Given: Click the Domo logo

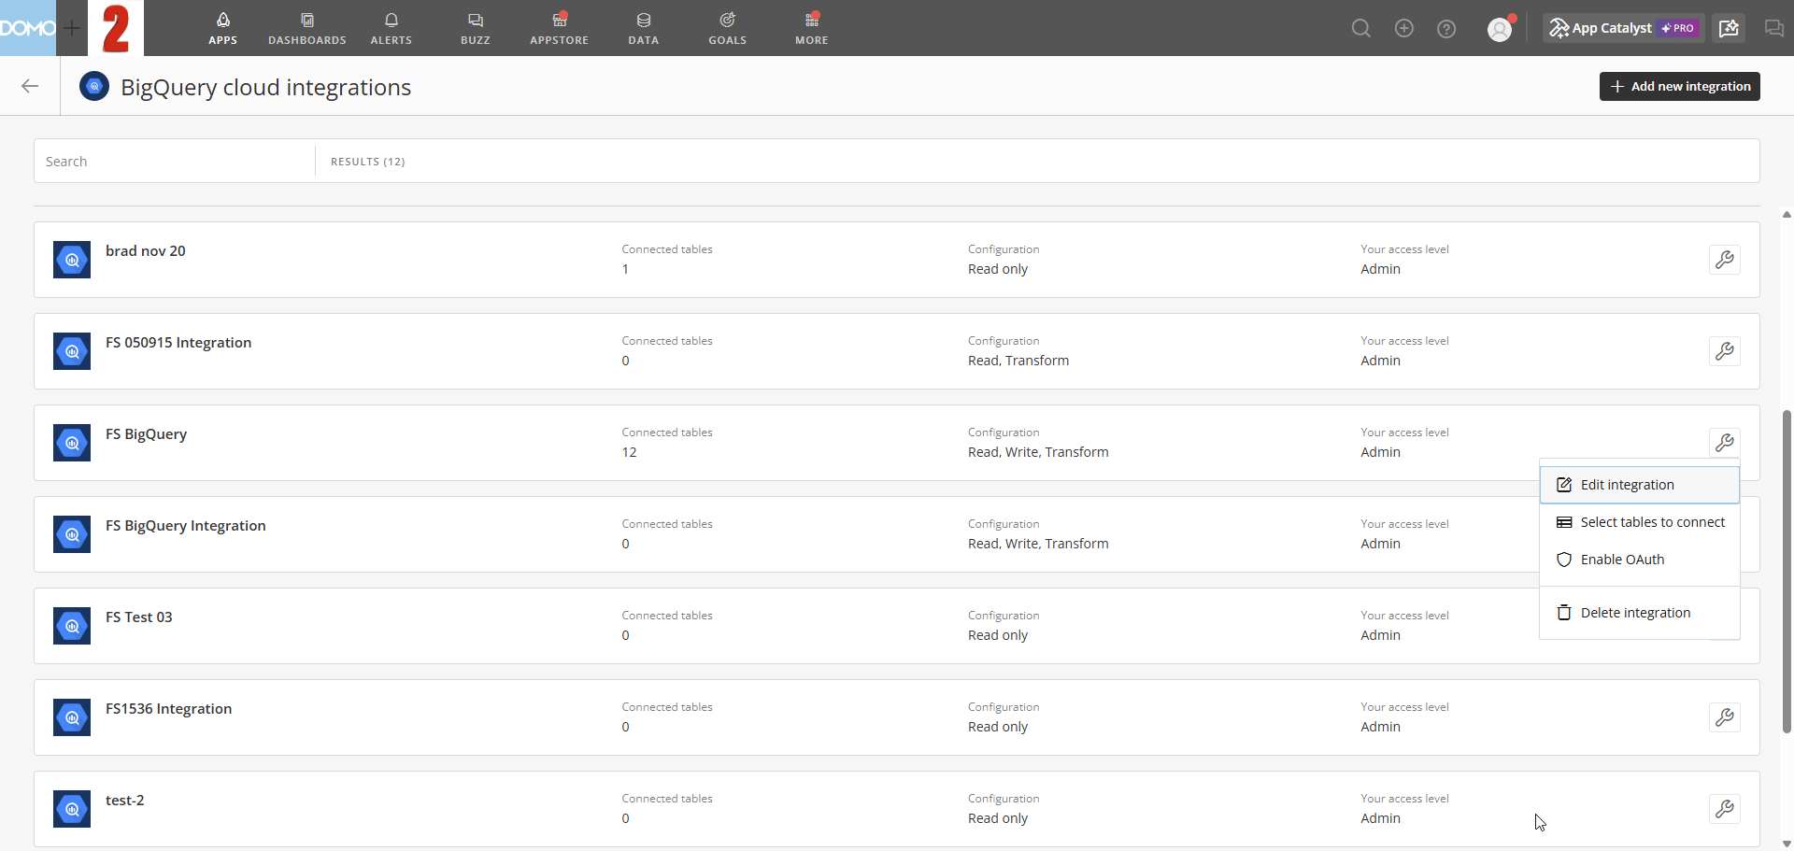Looking at the screenshot, I should [x=28, y=28].
